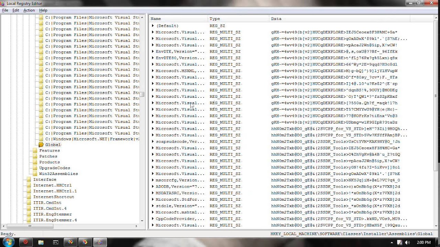Image resolution: width=440 pixels, height=247 pixels.
Task: Click the notepad-style system tray icon
Action: (400, 242)
